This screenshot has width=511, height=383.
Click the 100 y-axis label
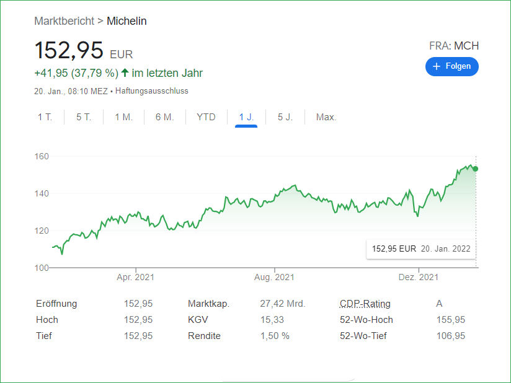[42, 268]
